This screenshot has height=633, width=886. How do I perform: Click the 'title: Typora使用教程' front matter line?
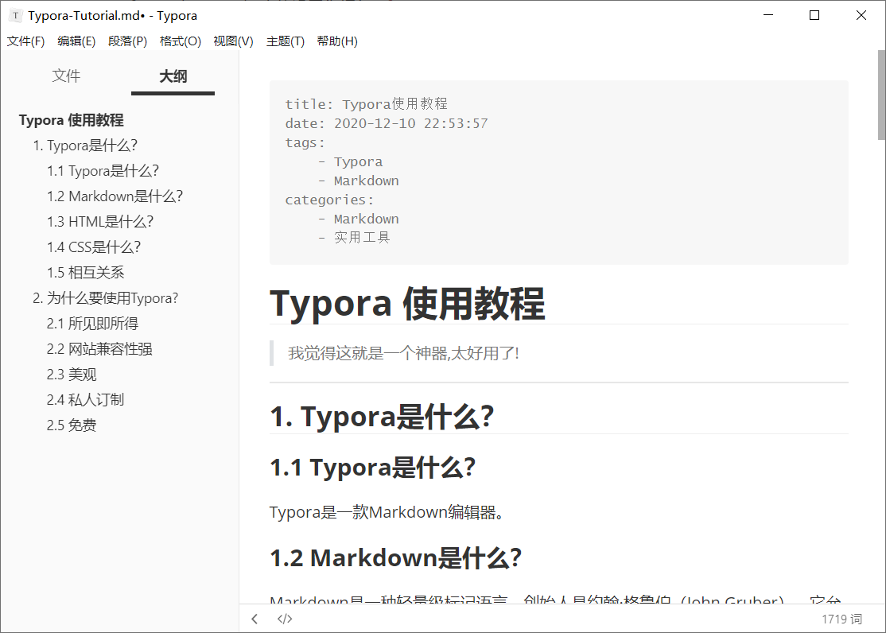click(366, 104)
